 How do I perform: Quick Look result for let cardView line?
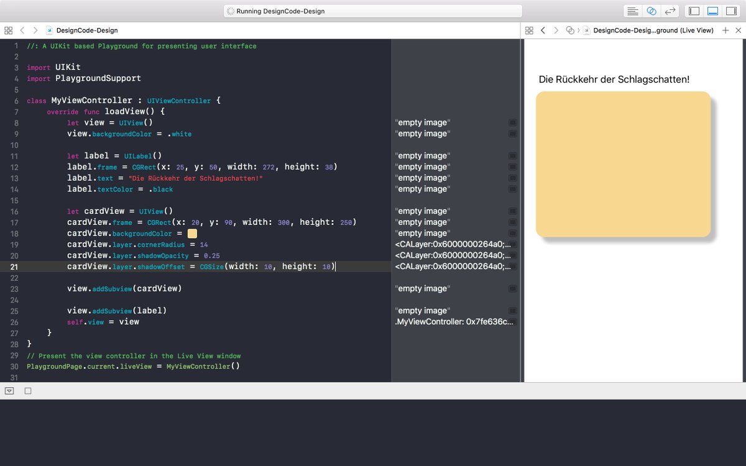[512, 211]
